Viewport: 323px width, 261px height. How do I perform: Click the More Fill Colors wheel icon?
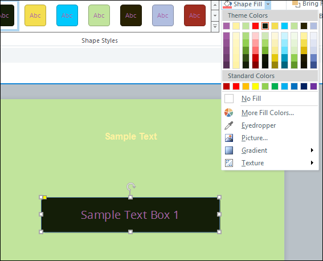[228, 113]
